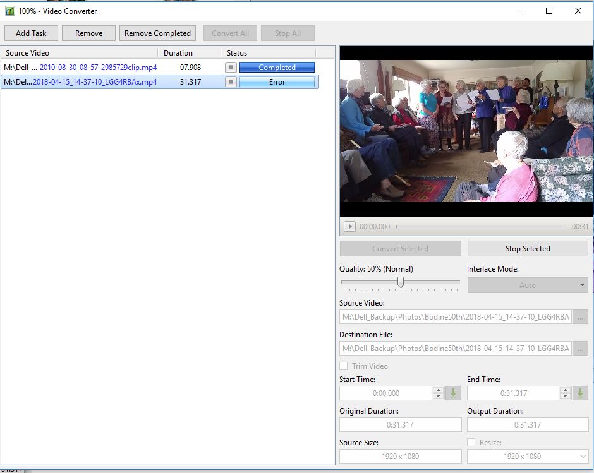Click the stop icon for the Error task

[x=231, y=82]
